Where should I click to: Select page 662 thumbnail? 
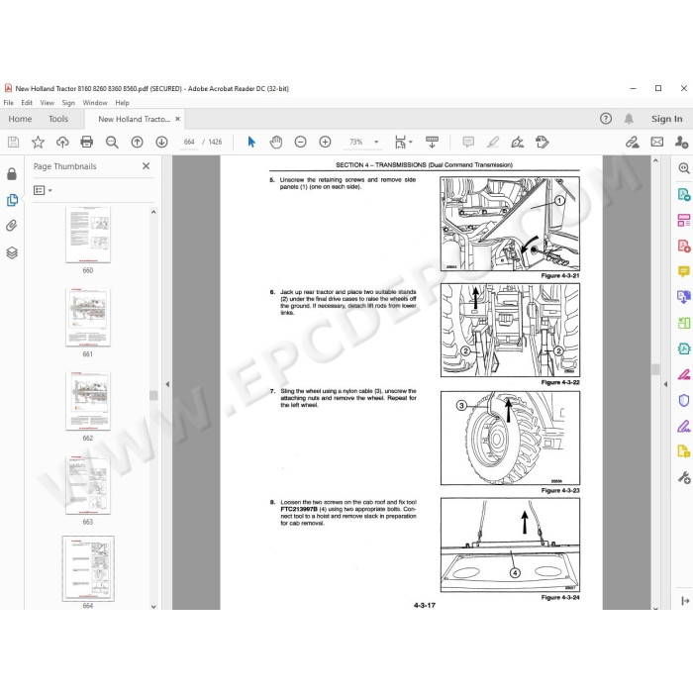pos(88,401)
